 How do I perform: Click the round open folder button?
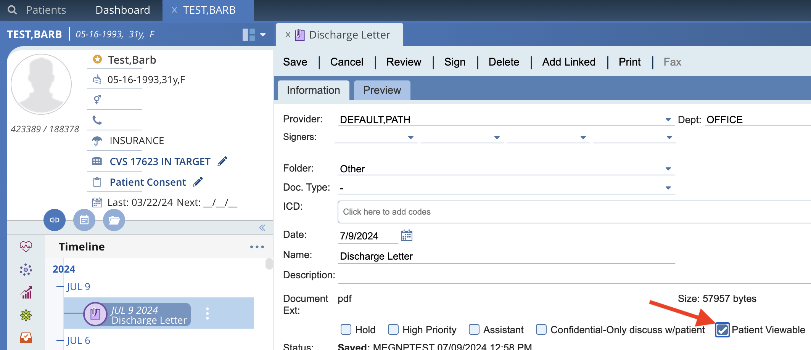click(x=114, y=220)
